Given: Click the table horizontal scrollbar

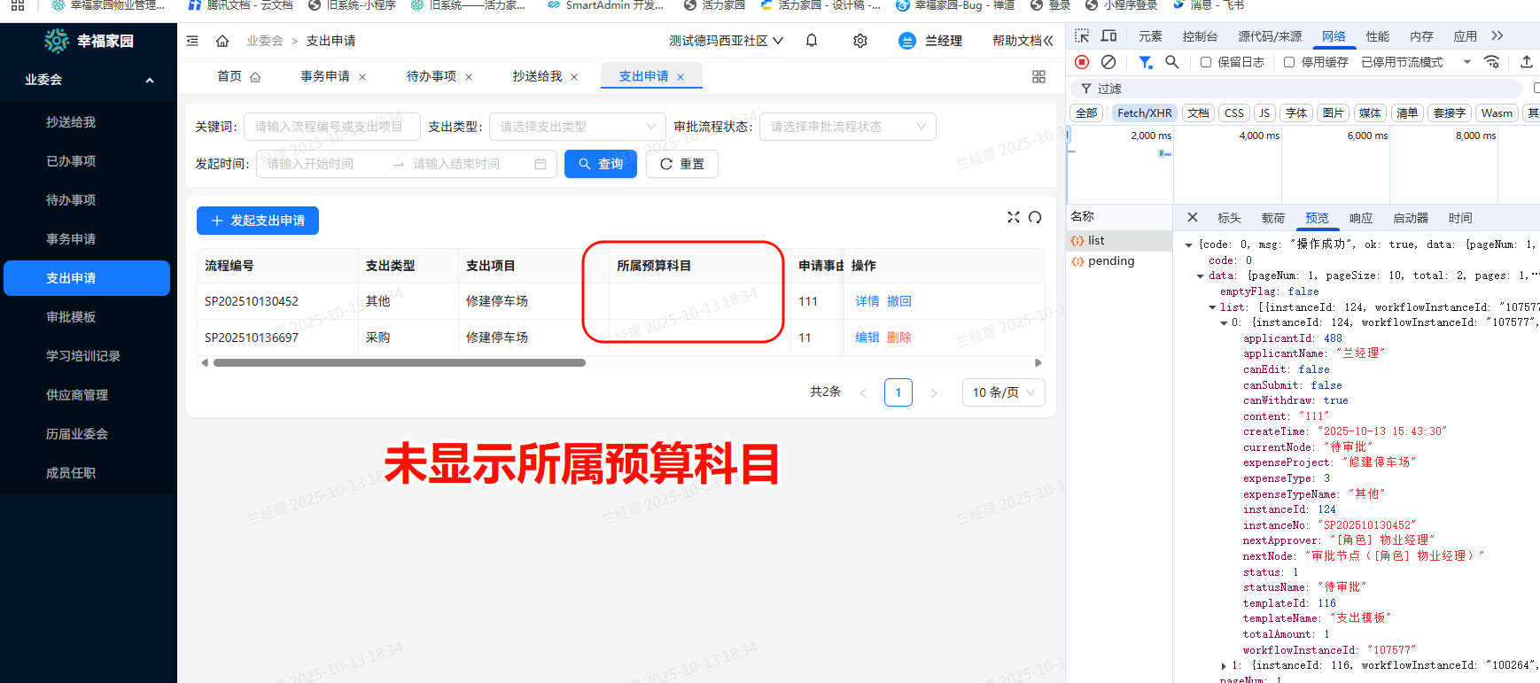Looking at the screenshot, I should [x=399, y=362].
